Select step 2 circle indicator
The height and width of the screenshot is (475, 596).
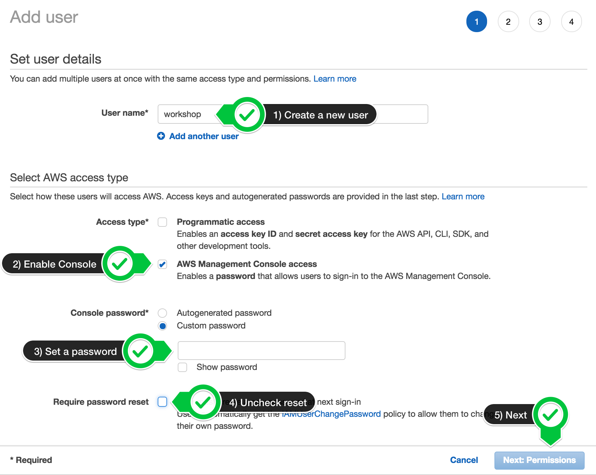(508, 21)
